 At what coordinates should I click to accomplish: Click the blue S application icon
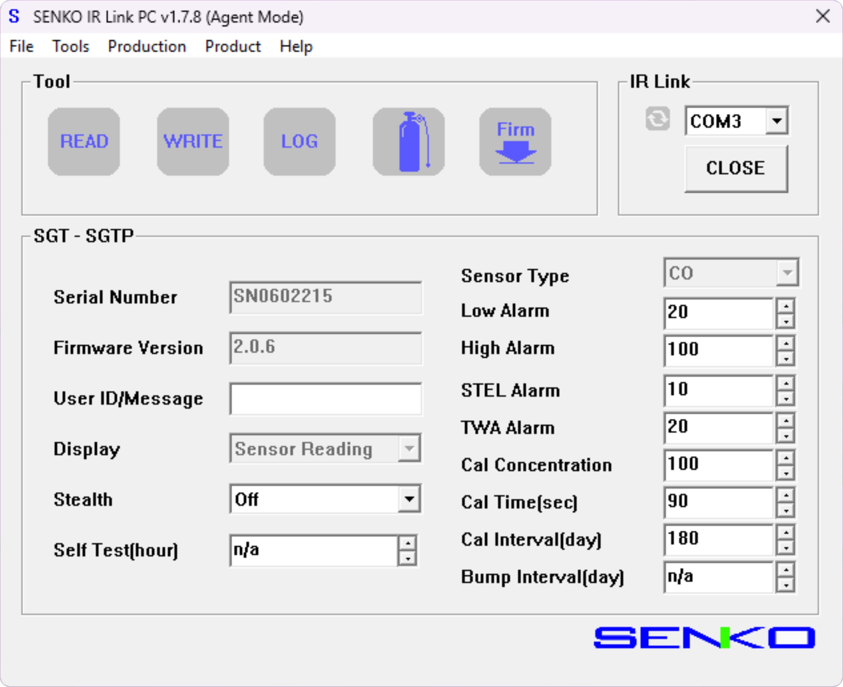tap(14, 17)
